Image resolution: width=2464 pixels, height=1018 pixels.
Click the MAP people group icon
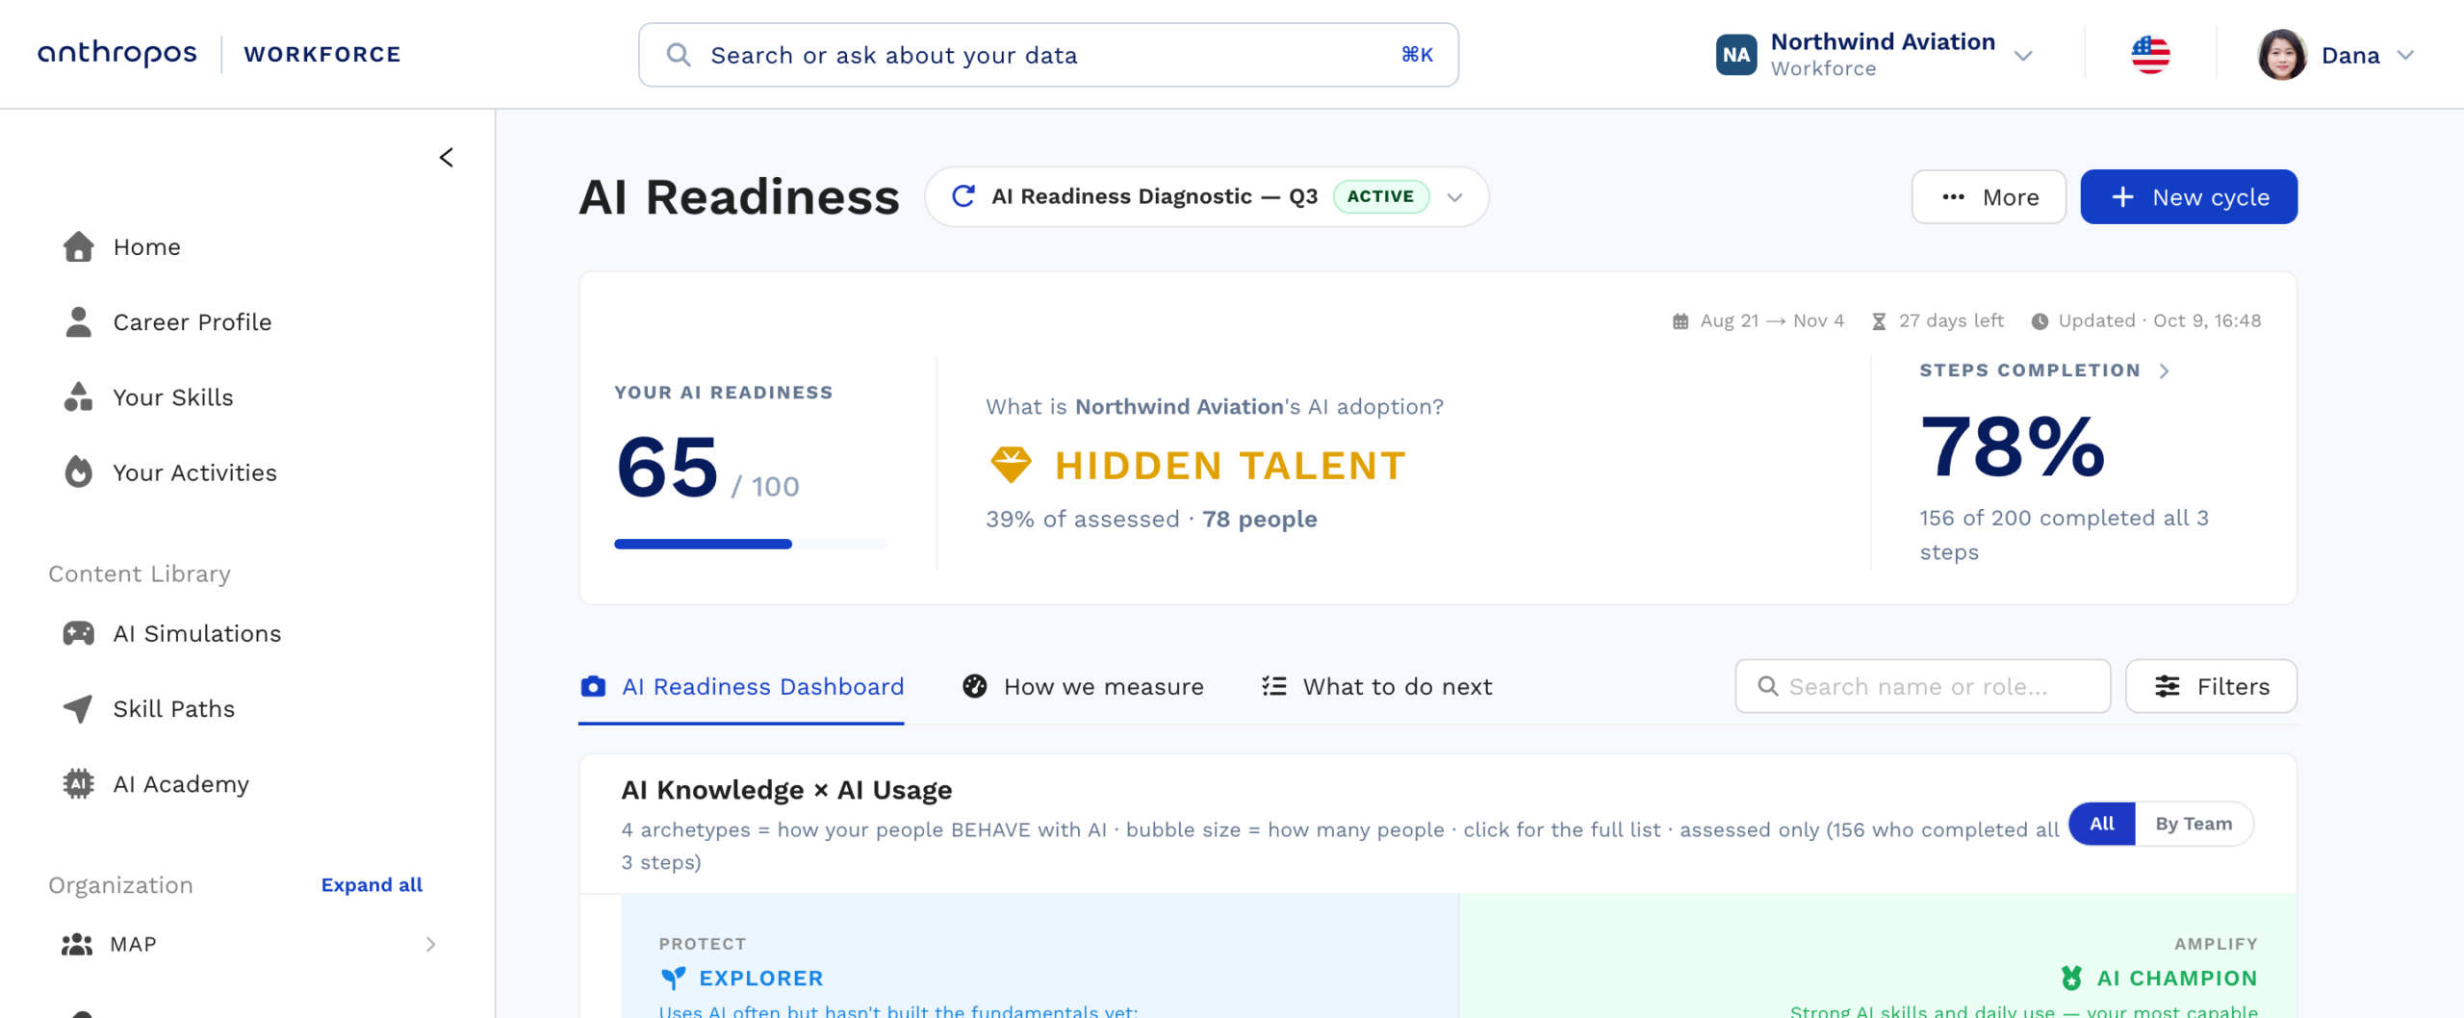tap(77, 944)
